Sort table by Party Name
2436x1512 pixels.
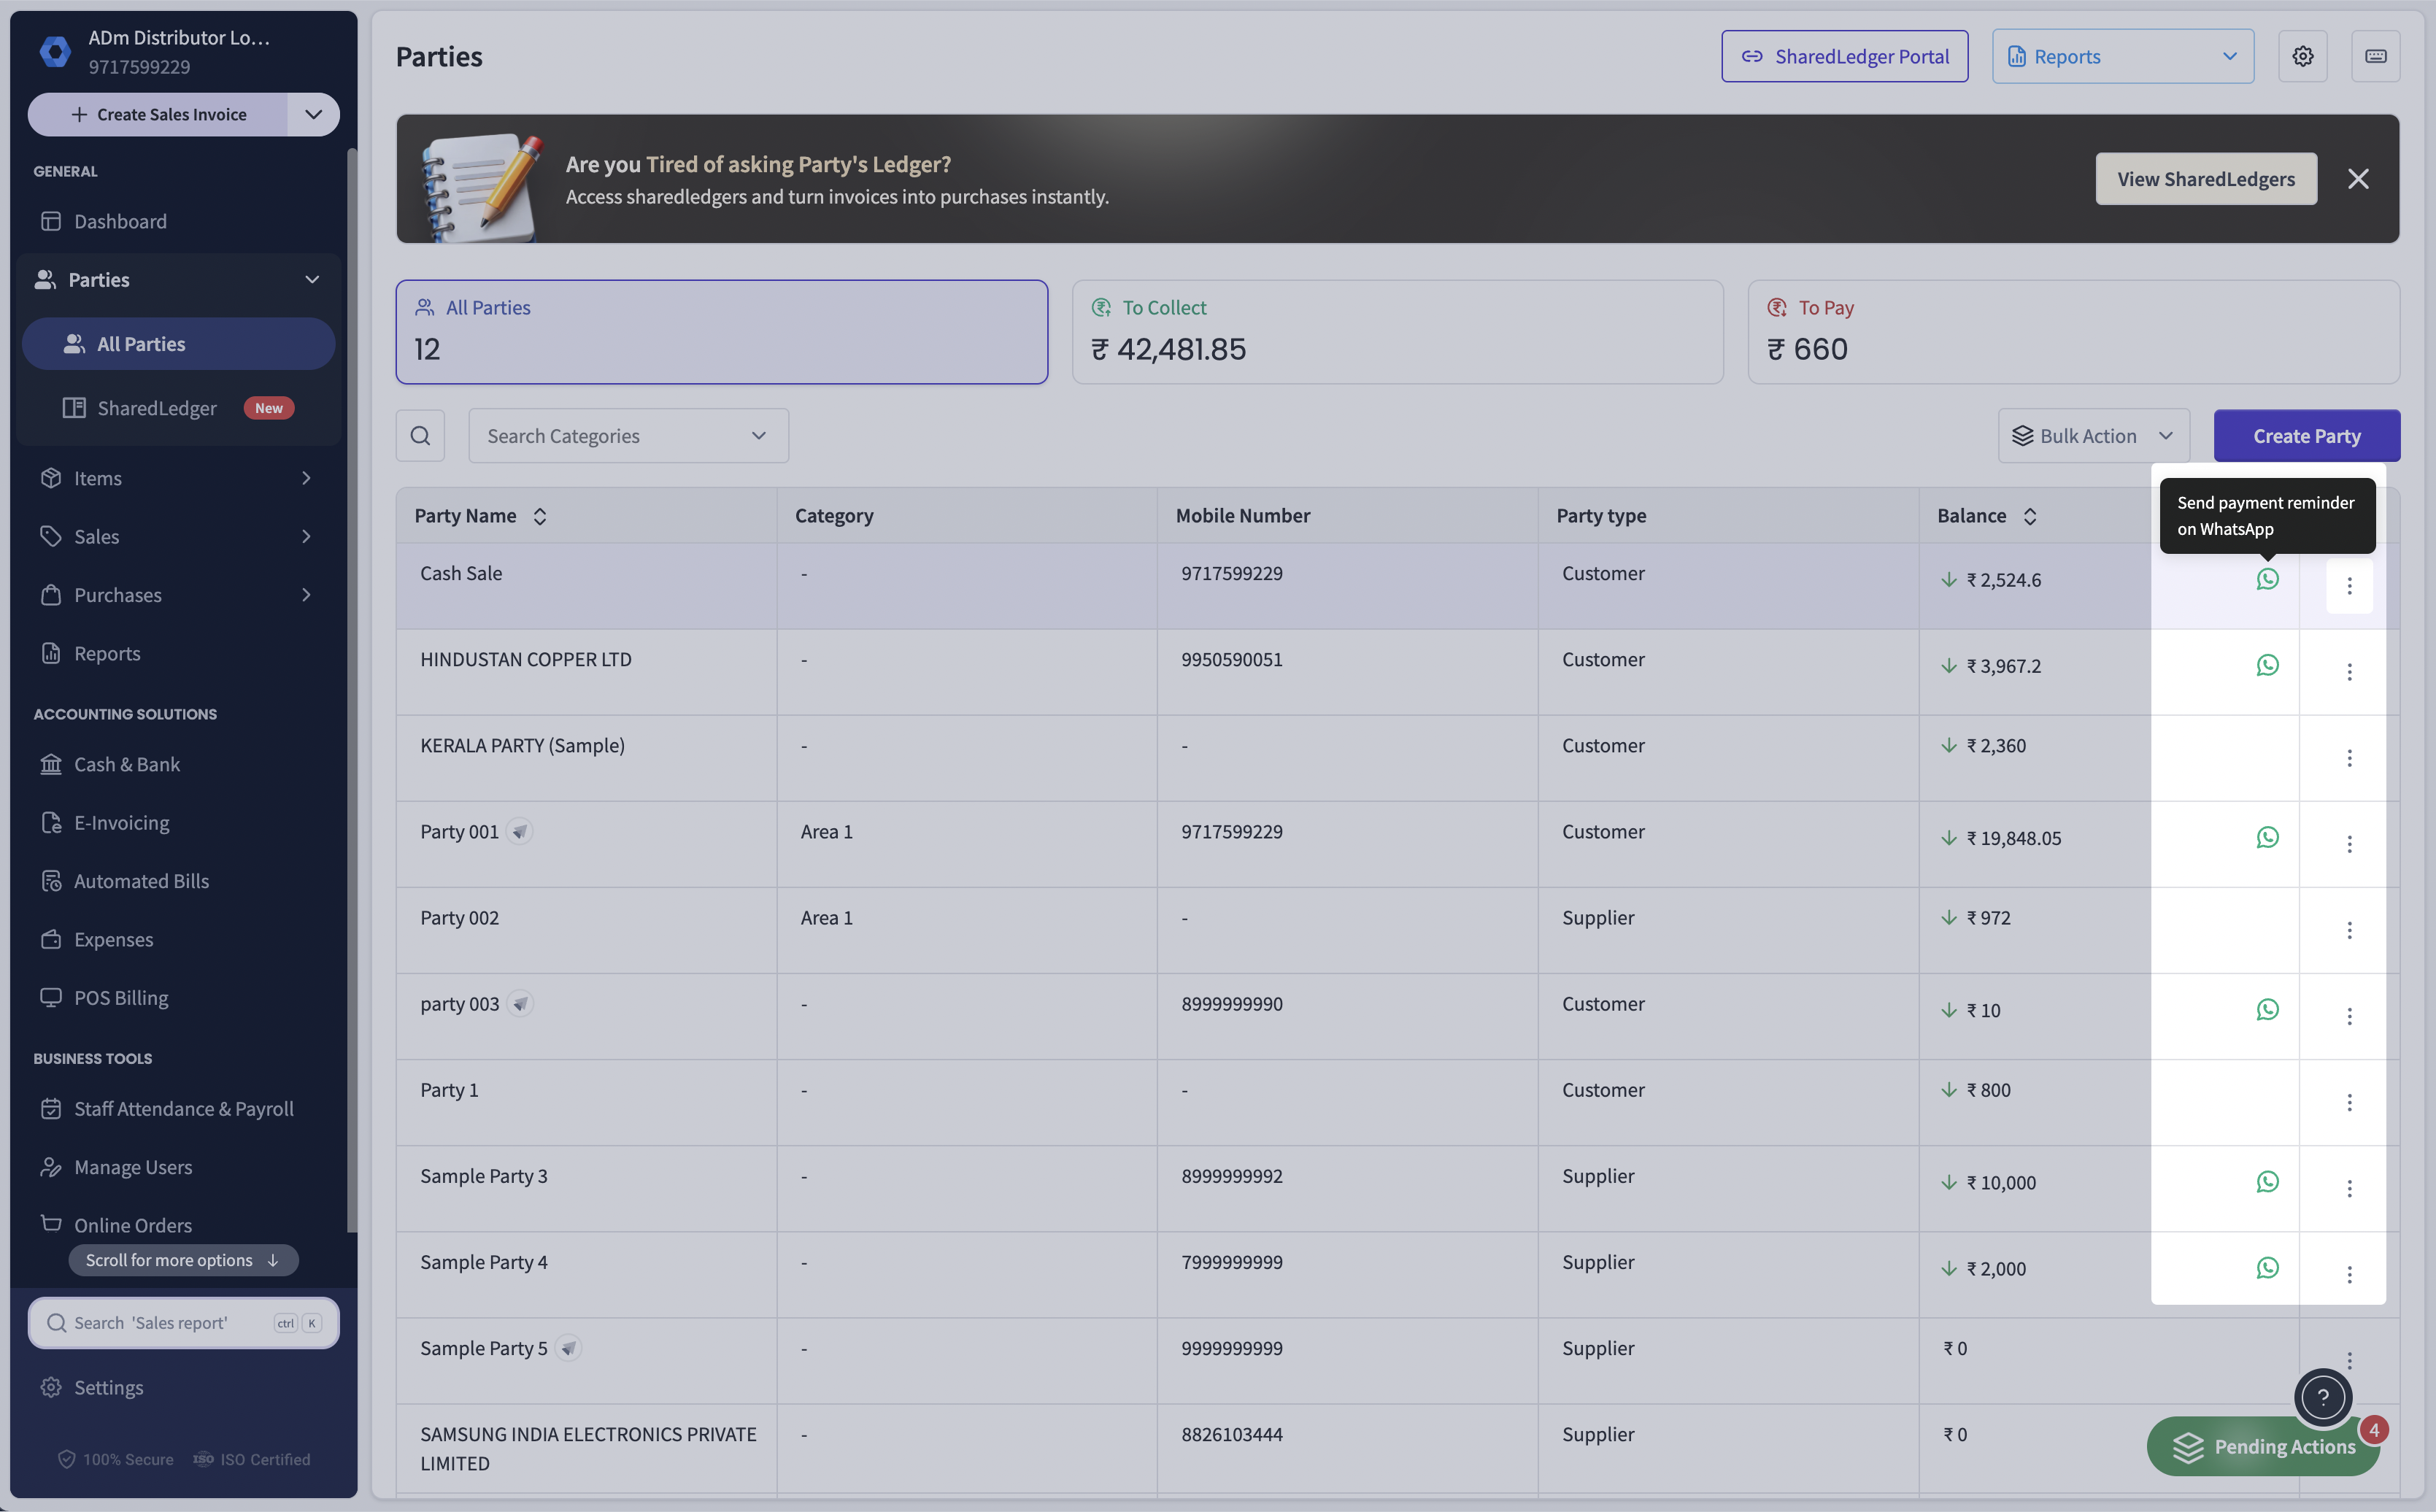tap(540, 516)
